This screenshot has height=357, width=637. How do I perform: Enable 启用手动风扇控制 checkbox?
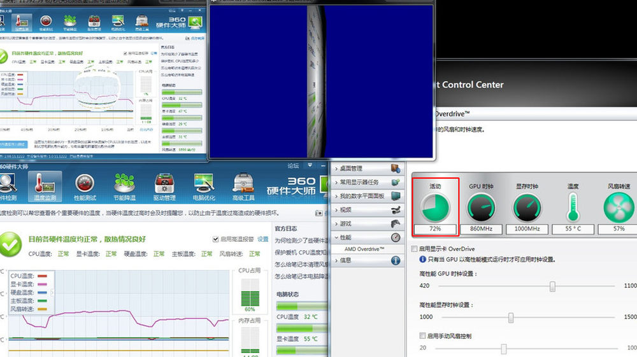coord(422,335)
